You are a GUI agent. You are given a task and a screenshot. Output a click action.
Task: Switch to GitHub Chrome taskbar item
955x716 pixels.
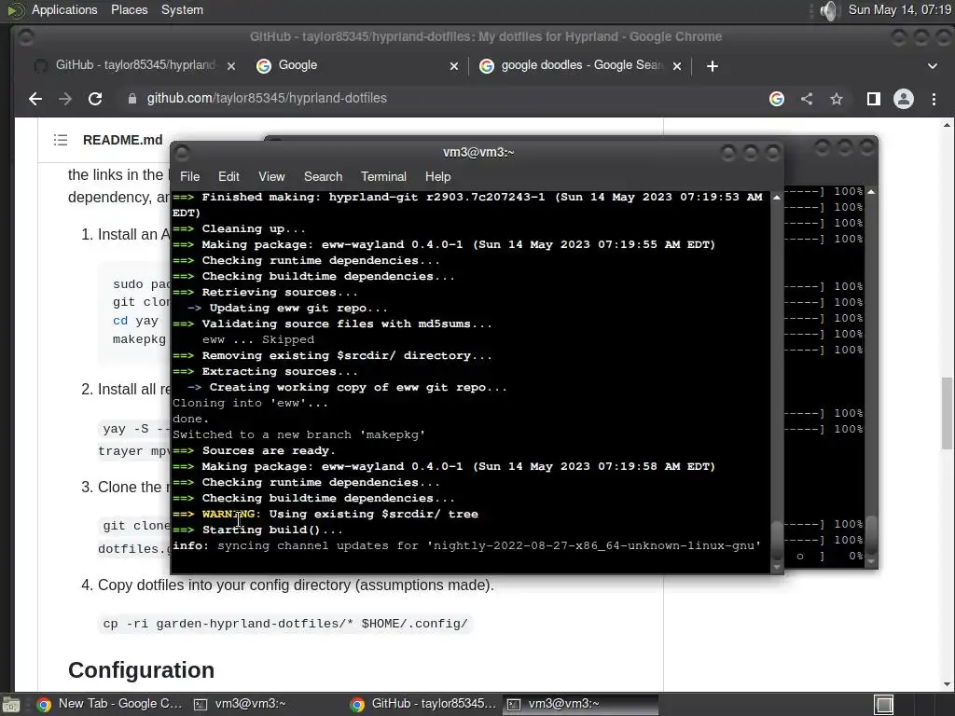click(x=423, y=704)
